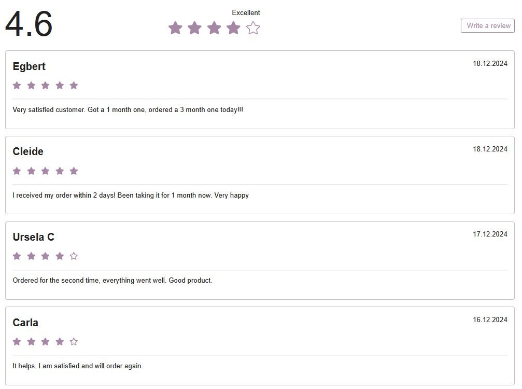This screenshot has width=522, height=389.
Task: Click reviewer name Carla
Action: tap(25, 323)
